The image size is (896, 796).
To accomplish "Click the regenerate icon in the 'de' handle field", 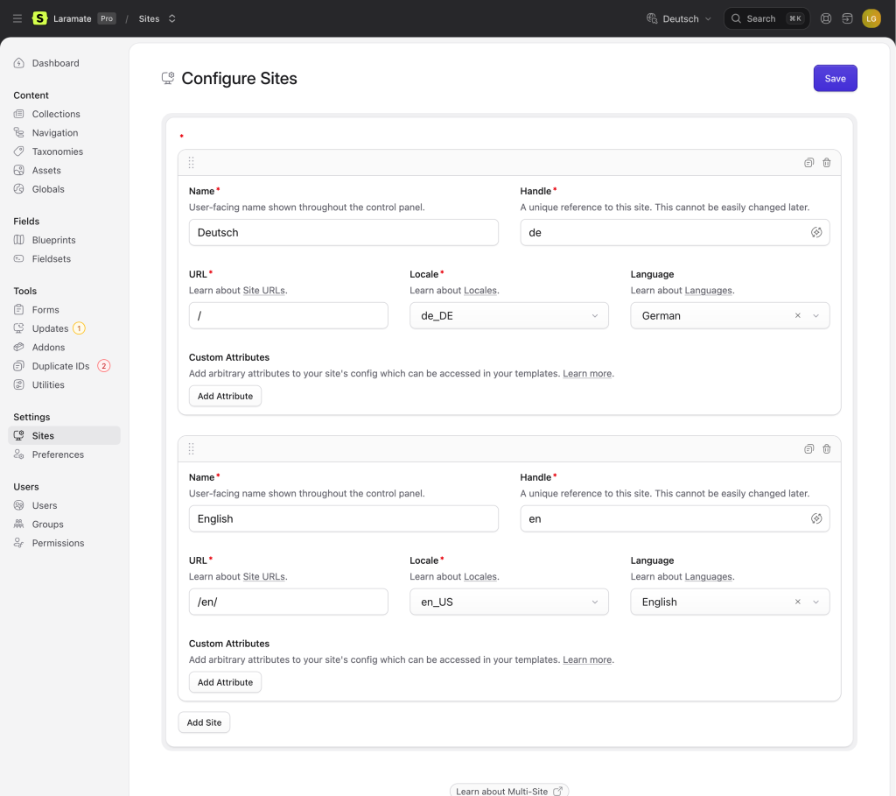I will click(x=815, y=233).
